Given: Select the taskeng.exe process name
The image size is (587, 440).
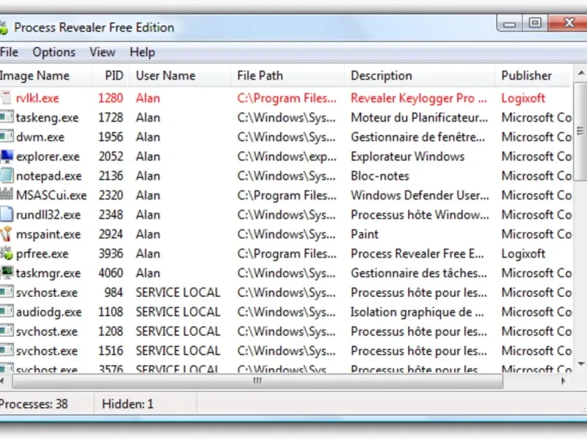Looking at the screenshot, I should click(47, 117).
